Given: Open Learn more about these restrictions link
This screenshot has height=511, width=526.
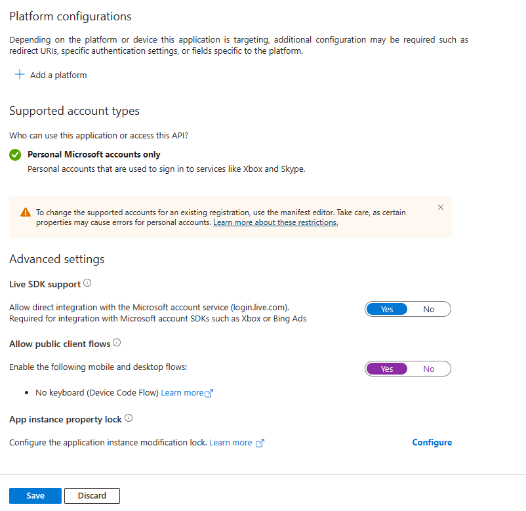Looking at the screenshot, I should (275, 222).
